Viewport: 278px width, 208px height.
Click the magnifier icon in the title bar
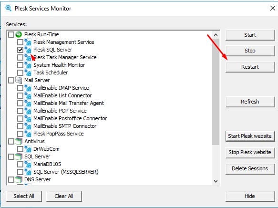coord(8,8)
